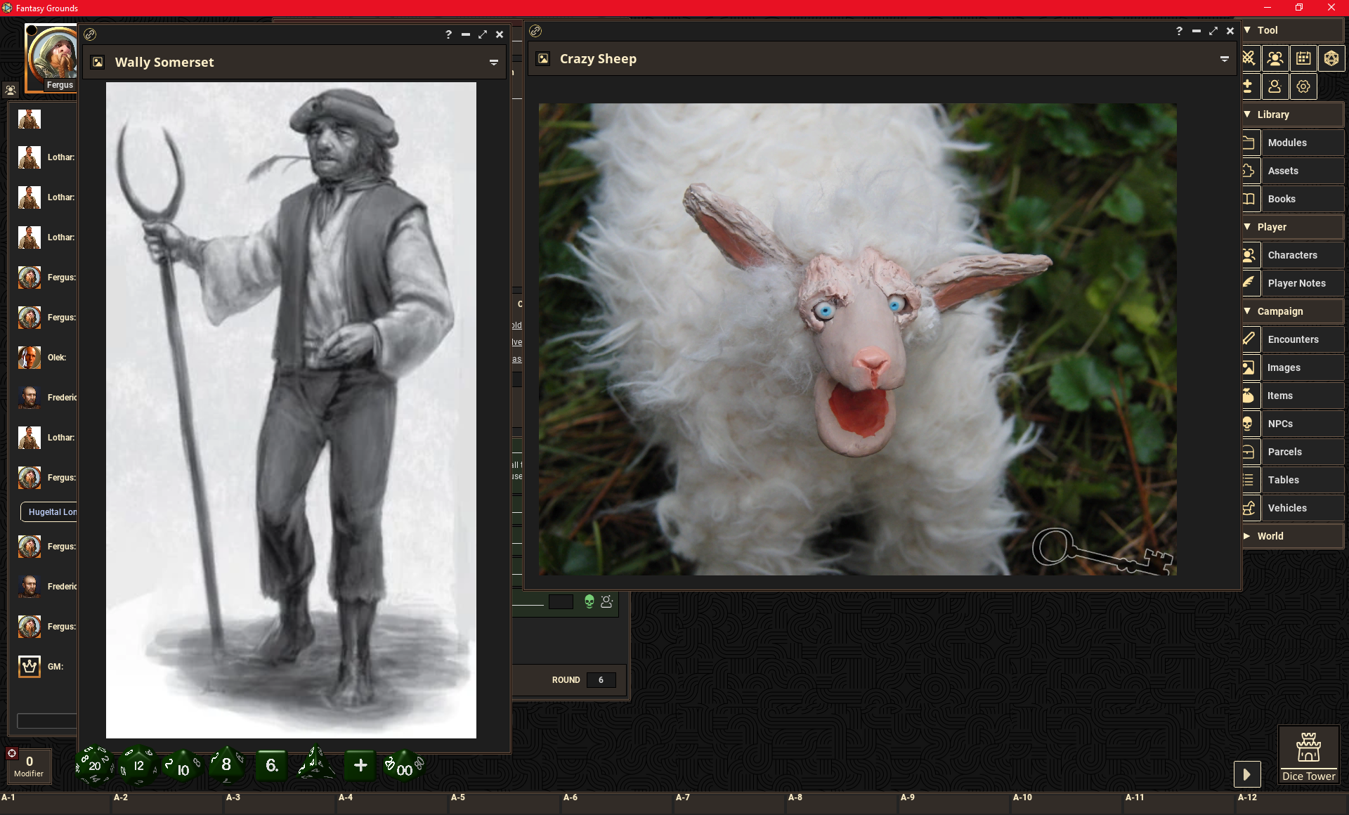Open the Calendar tool icon
This screenshot has height=815, width=1349.
click(1303, 58)
